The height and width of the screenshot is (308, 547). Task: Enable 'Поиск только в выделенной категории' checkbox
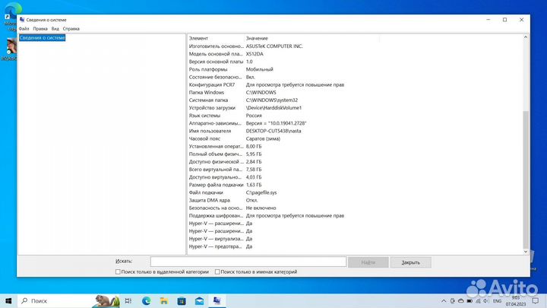coord(118,271)
